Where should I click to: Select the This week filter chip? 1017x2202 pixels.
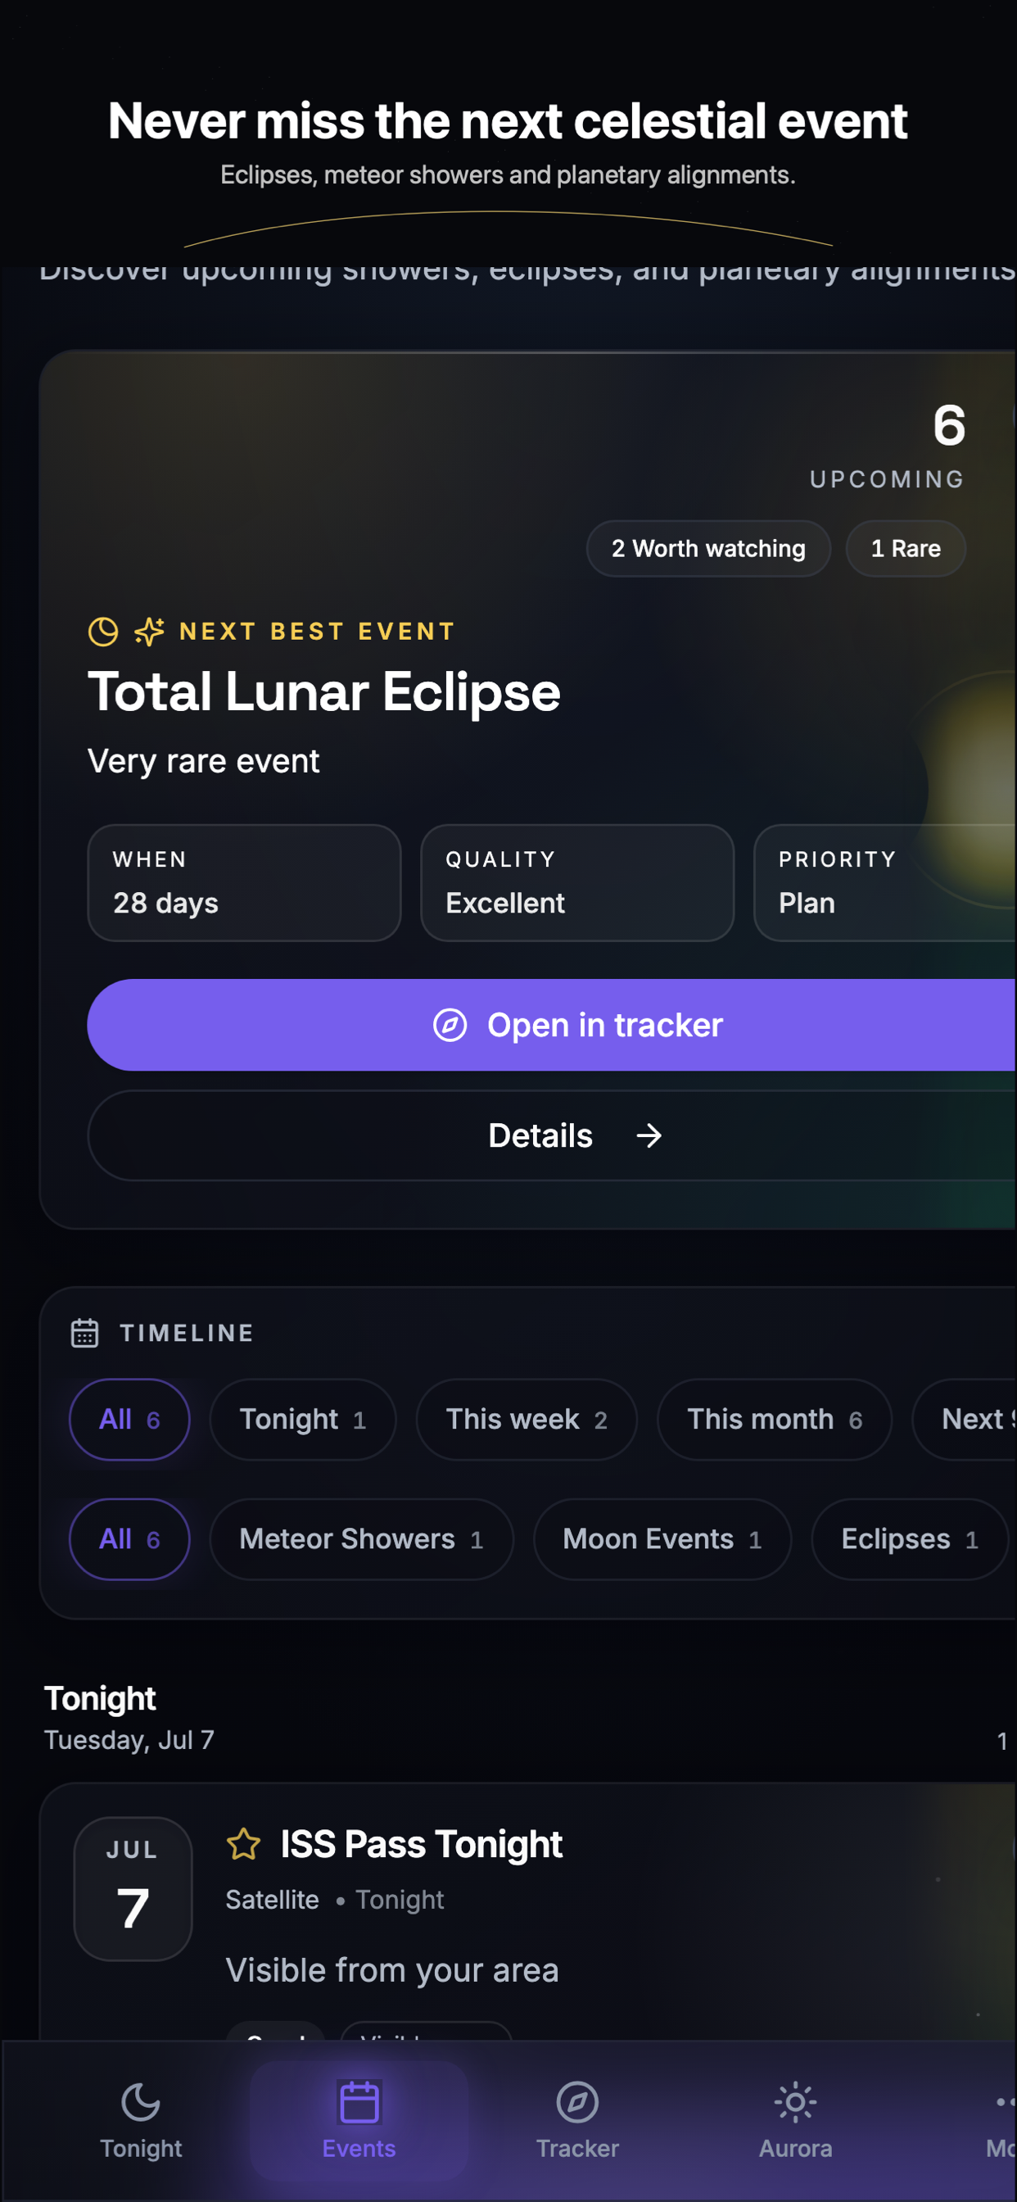[527, 1419]
